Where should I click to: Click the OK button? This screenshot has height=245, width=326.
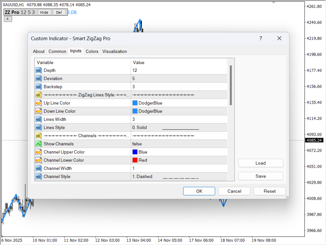point(199,191)
